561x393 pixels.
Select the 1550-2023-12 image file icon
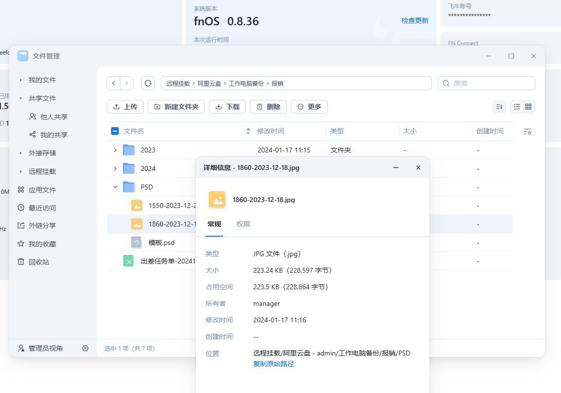[137, 206]
